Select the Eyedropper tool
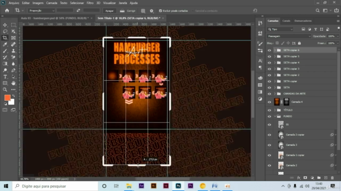Image resolution: width=341 pixels, height=191 pixels. pyautogui.click(x=5, y=45)
